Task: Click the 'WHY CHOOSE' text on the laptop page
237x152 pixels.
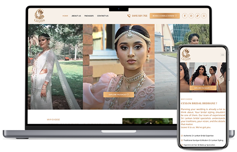Action: 53,120
